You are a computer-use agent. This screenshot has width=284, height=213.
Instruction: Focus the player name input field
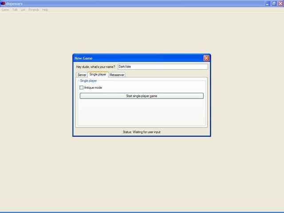point(162,67)
